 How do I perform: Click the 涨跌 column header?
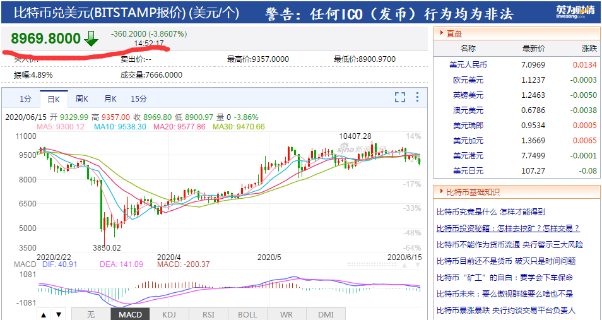click(x=589, y=49)
